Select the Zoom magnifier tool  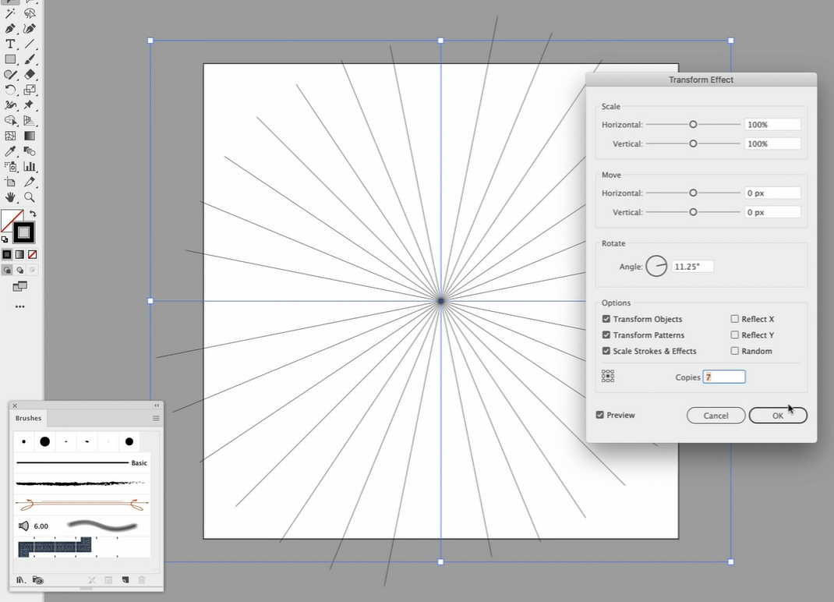click(x=30, y=197)
